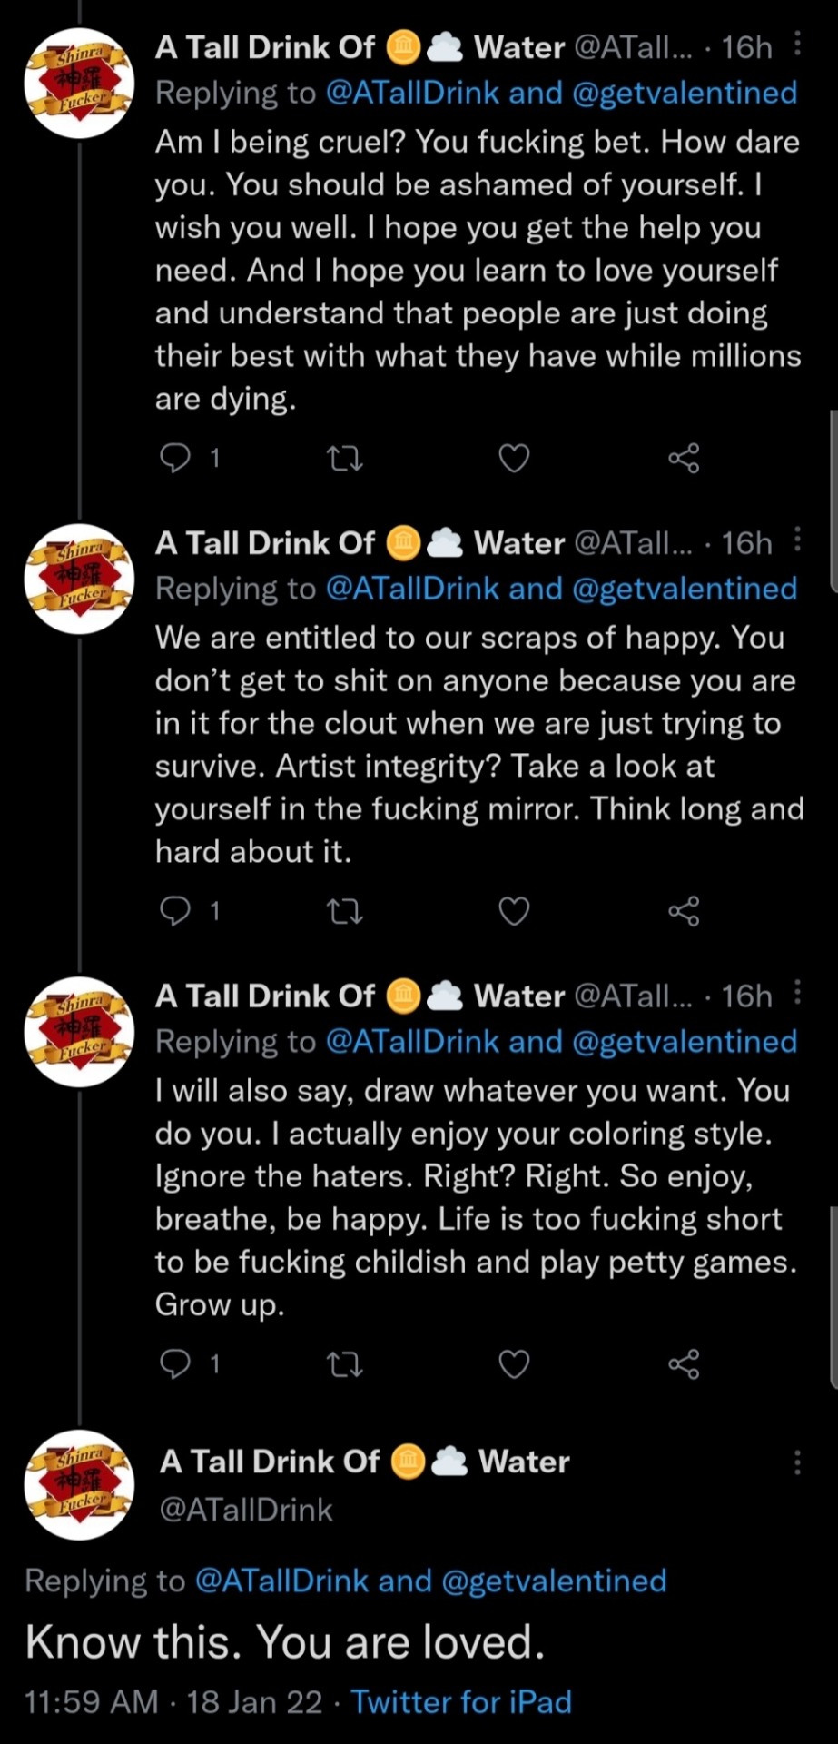Open the Twitter for iPad source link
Screen dimensions: 838x1744
pos(461,1701)
